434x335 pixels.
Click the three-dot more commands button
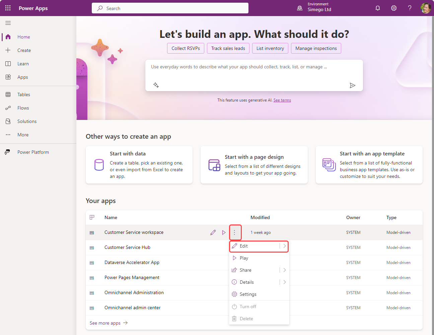(234, 232)
